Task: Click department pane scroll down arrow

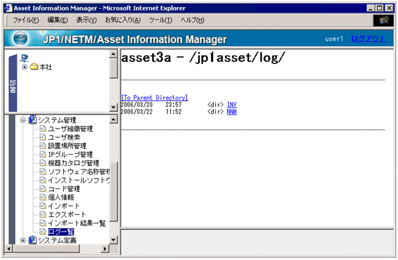Action: (x=113, y=107)
